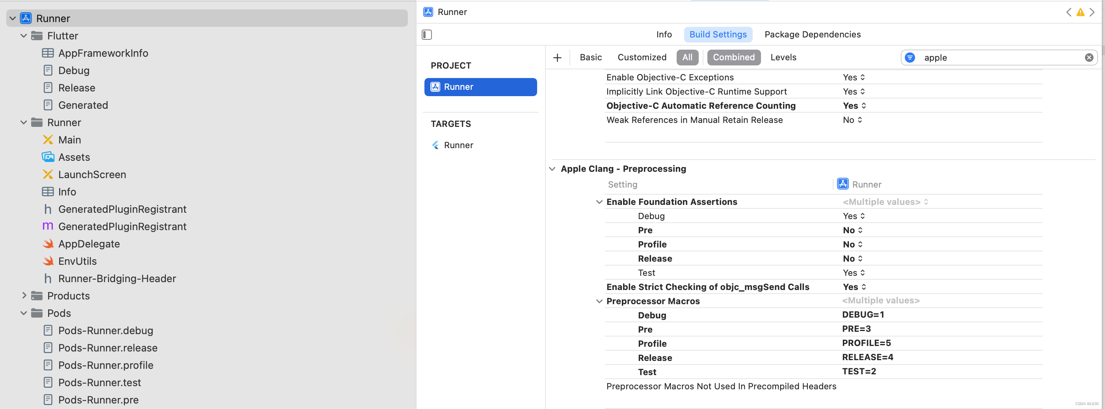Click the Info plist table icon
This screenshot has width=1105, height=409.
(48, 191)
